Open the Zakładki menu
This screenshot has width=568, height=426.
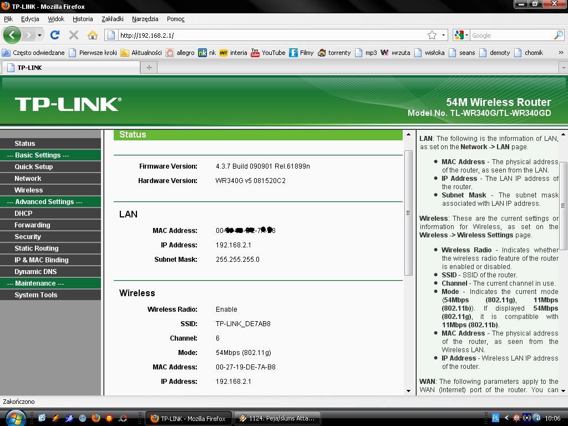pyautogui.click(x=113, y=19)
